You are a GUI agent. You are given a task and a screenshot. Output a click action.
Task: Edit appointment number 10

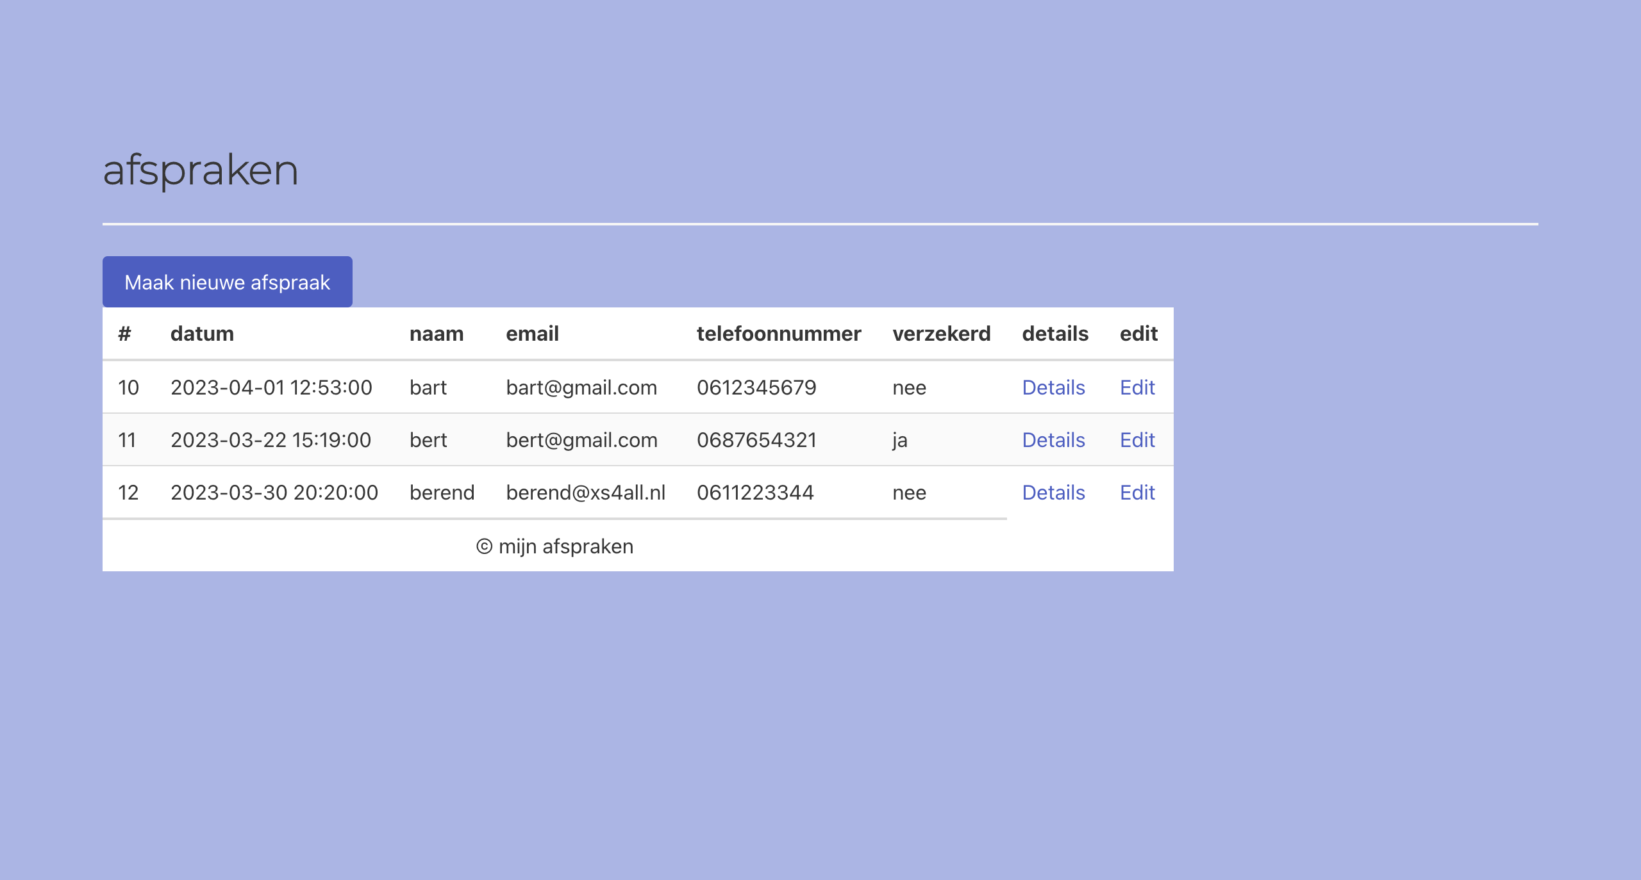(1137, 387)
